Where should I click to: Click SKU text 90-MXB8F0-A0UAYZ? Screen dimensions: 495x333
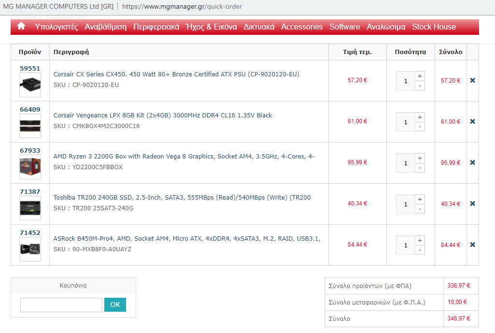[102, 249]
